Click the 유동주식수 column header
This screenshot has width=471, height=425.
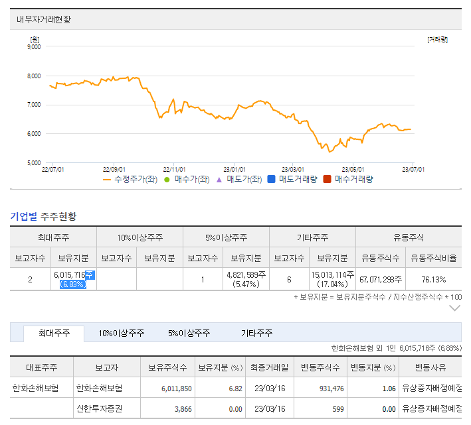[x=381, y=258]
